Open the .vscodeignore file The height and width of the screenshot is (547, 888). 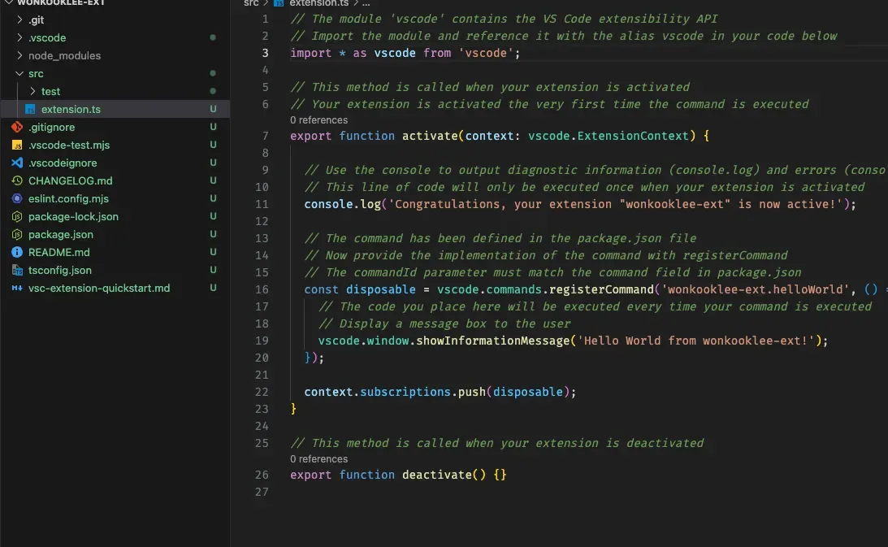(63, 163)
